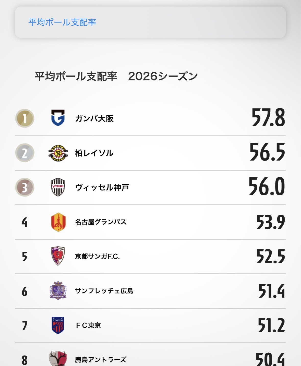Viewport: 301px width, 366px height.
Task: Click the Kashima Antlers club crest
Action: pyautogui.click(x=58, y=358)
